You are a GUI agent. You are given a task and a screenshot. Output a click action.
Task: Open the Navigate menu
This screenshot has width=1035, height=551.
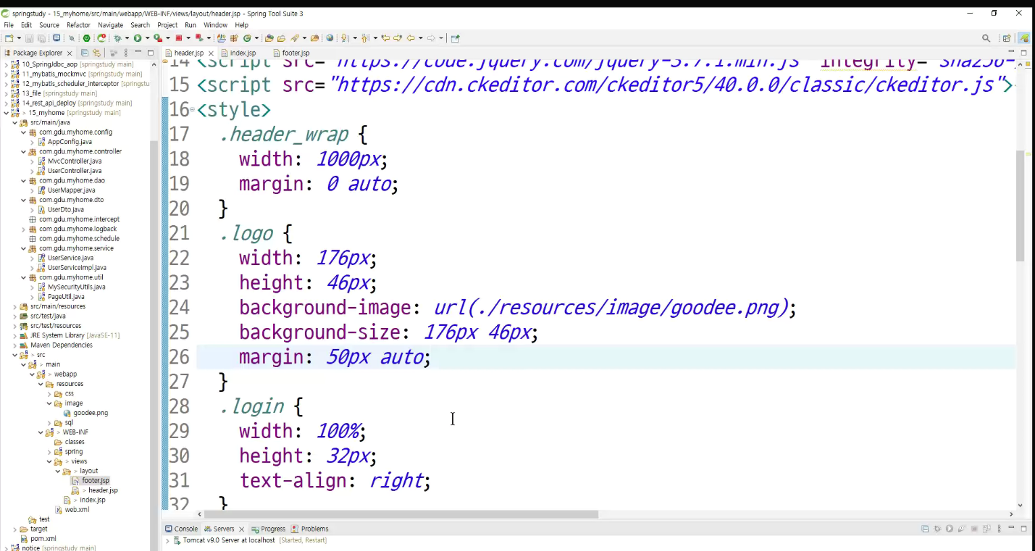click(x=110, y=25)
